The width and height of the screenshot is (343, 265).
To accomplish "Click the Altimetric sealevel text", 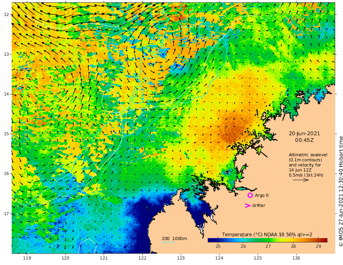I will click(x=308, y=155).
